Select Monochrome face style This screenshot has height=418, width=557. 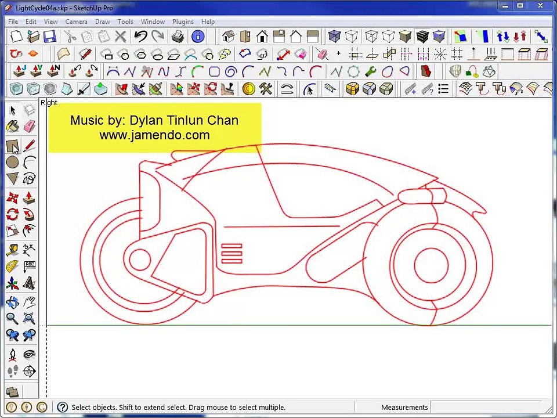[x=439, y=36]
